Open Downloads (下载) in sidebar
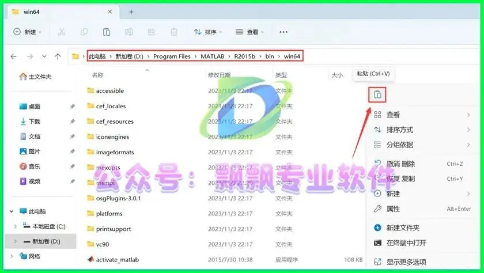484x273 pixels. (30, 121)
